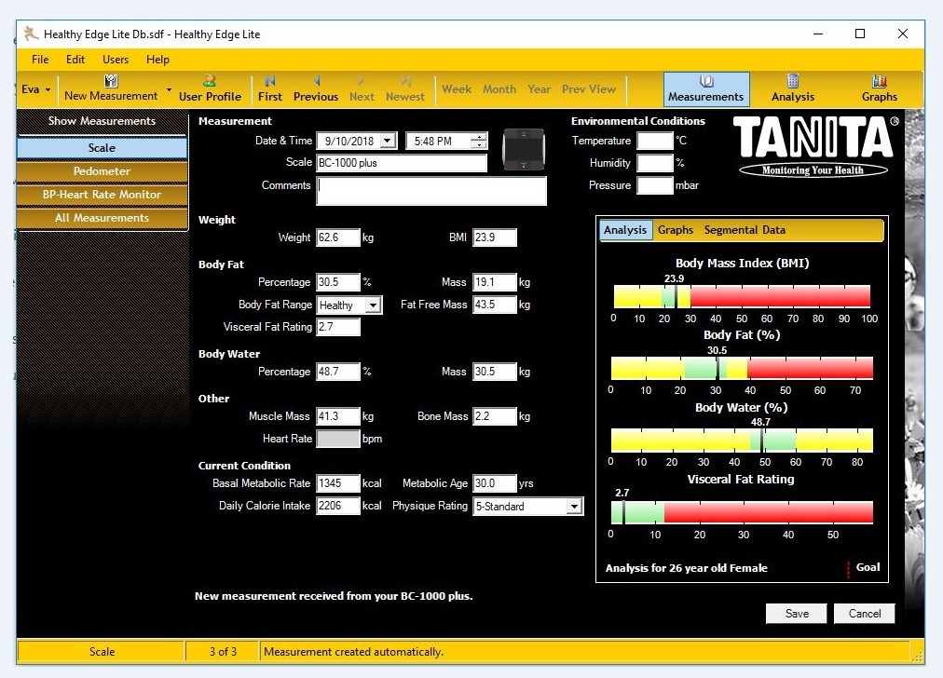943x678 pixels.
Task: Select BP-Heart Rate Monitor in sidebar
Action: [x=102, y=195]
